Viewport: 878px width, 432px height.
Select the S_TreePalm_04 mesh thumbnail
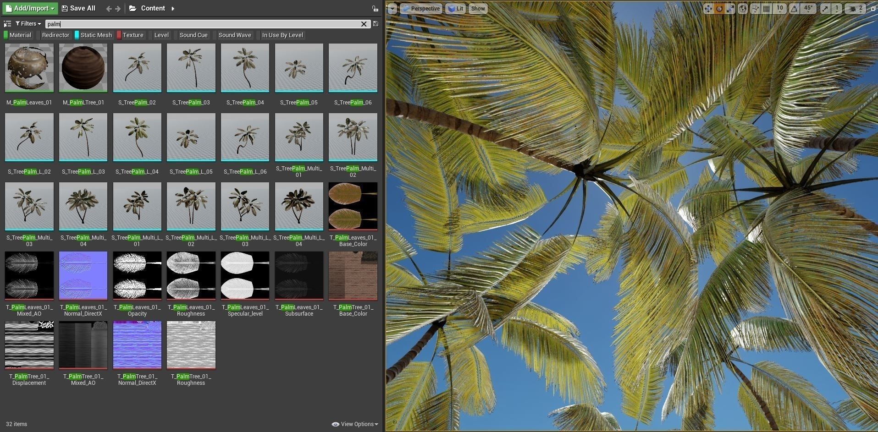point(245,68)
